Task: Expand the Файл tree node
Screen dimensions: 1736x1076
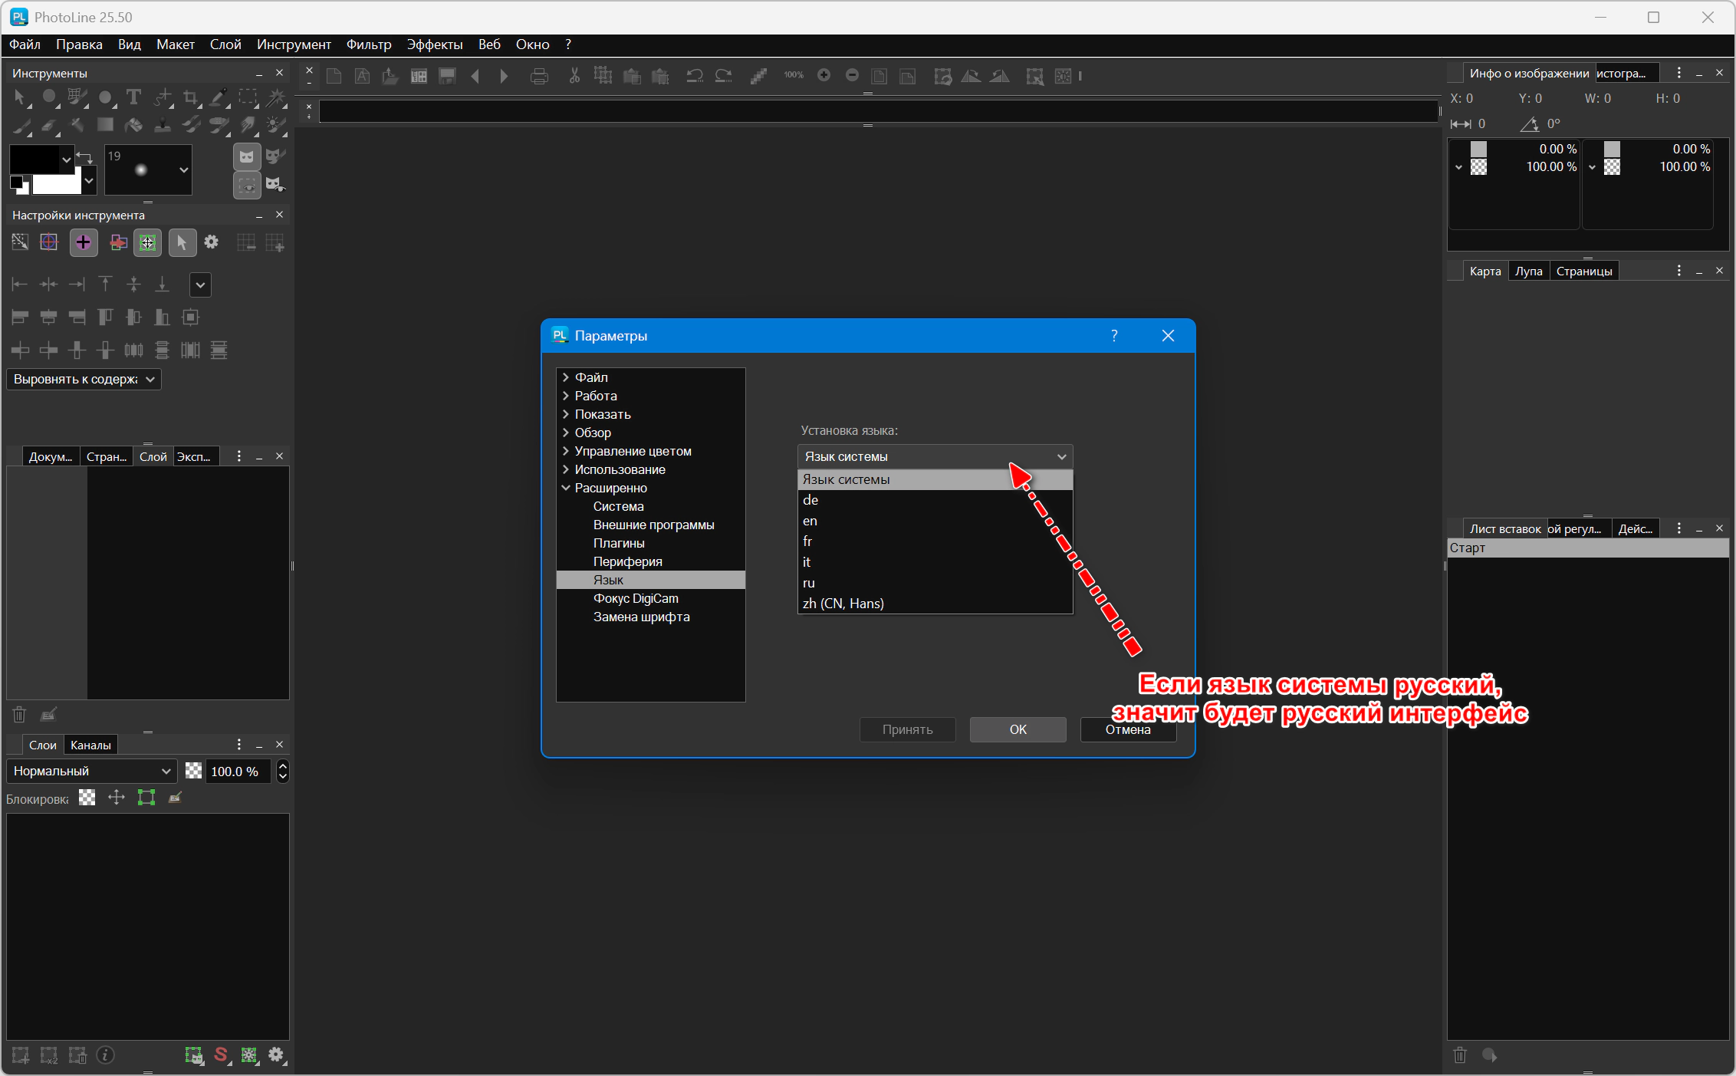Action: pyautogui.click(x=566, y=377)
